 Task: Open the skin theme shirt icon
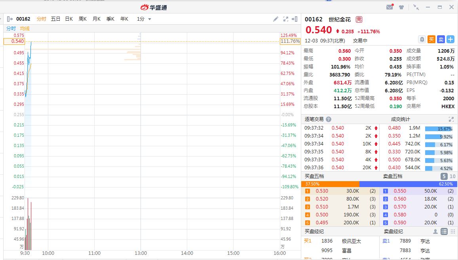(x=401, y=7)
